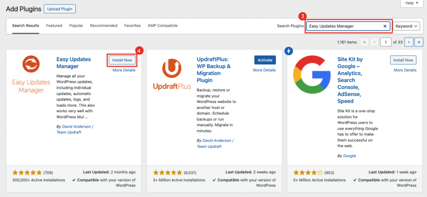Open the Google author link
Image resolution: width=427 pixels, height=197 pixels.
(349, 156)
